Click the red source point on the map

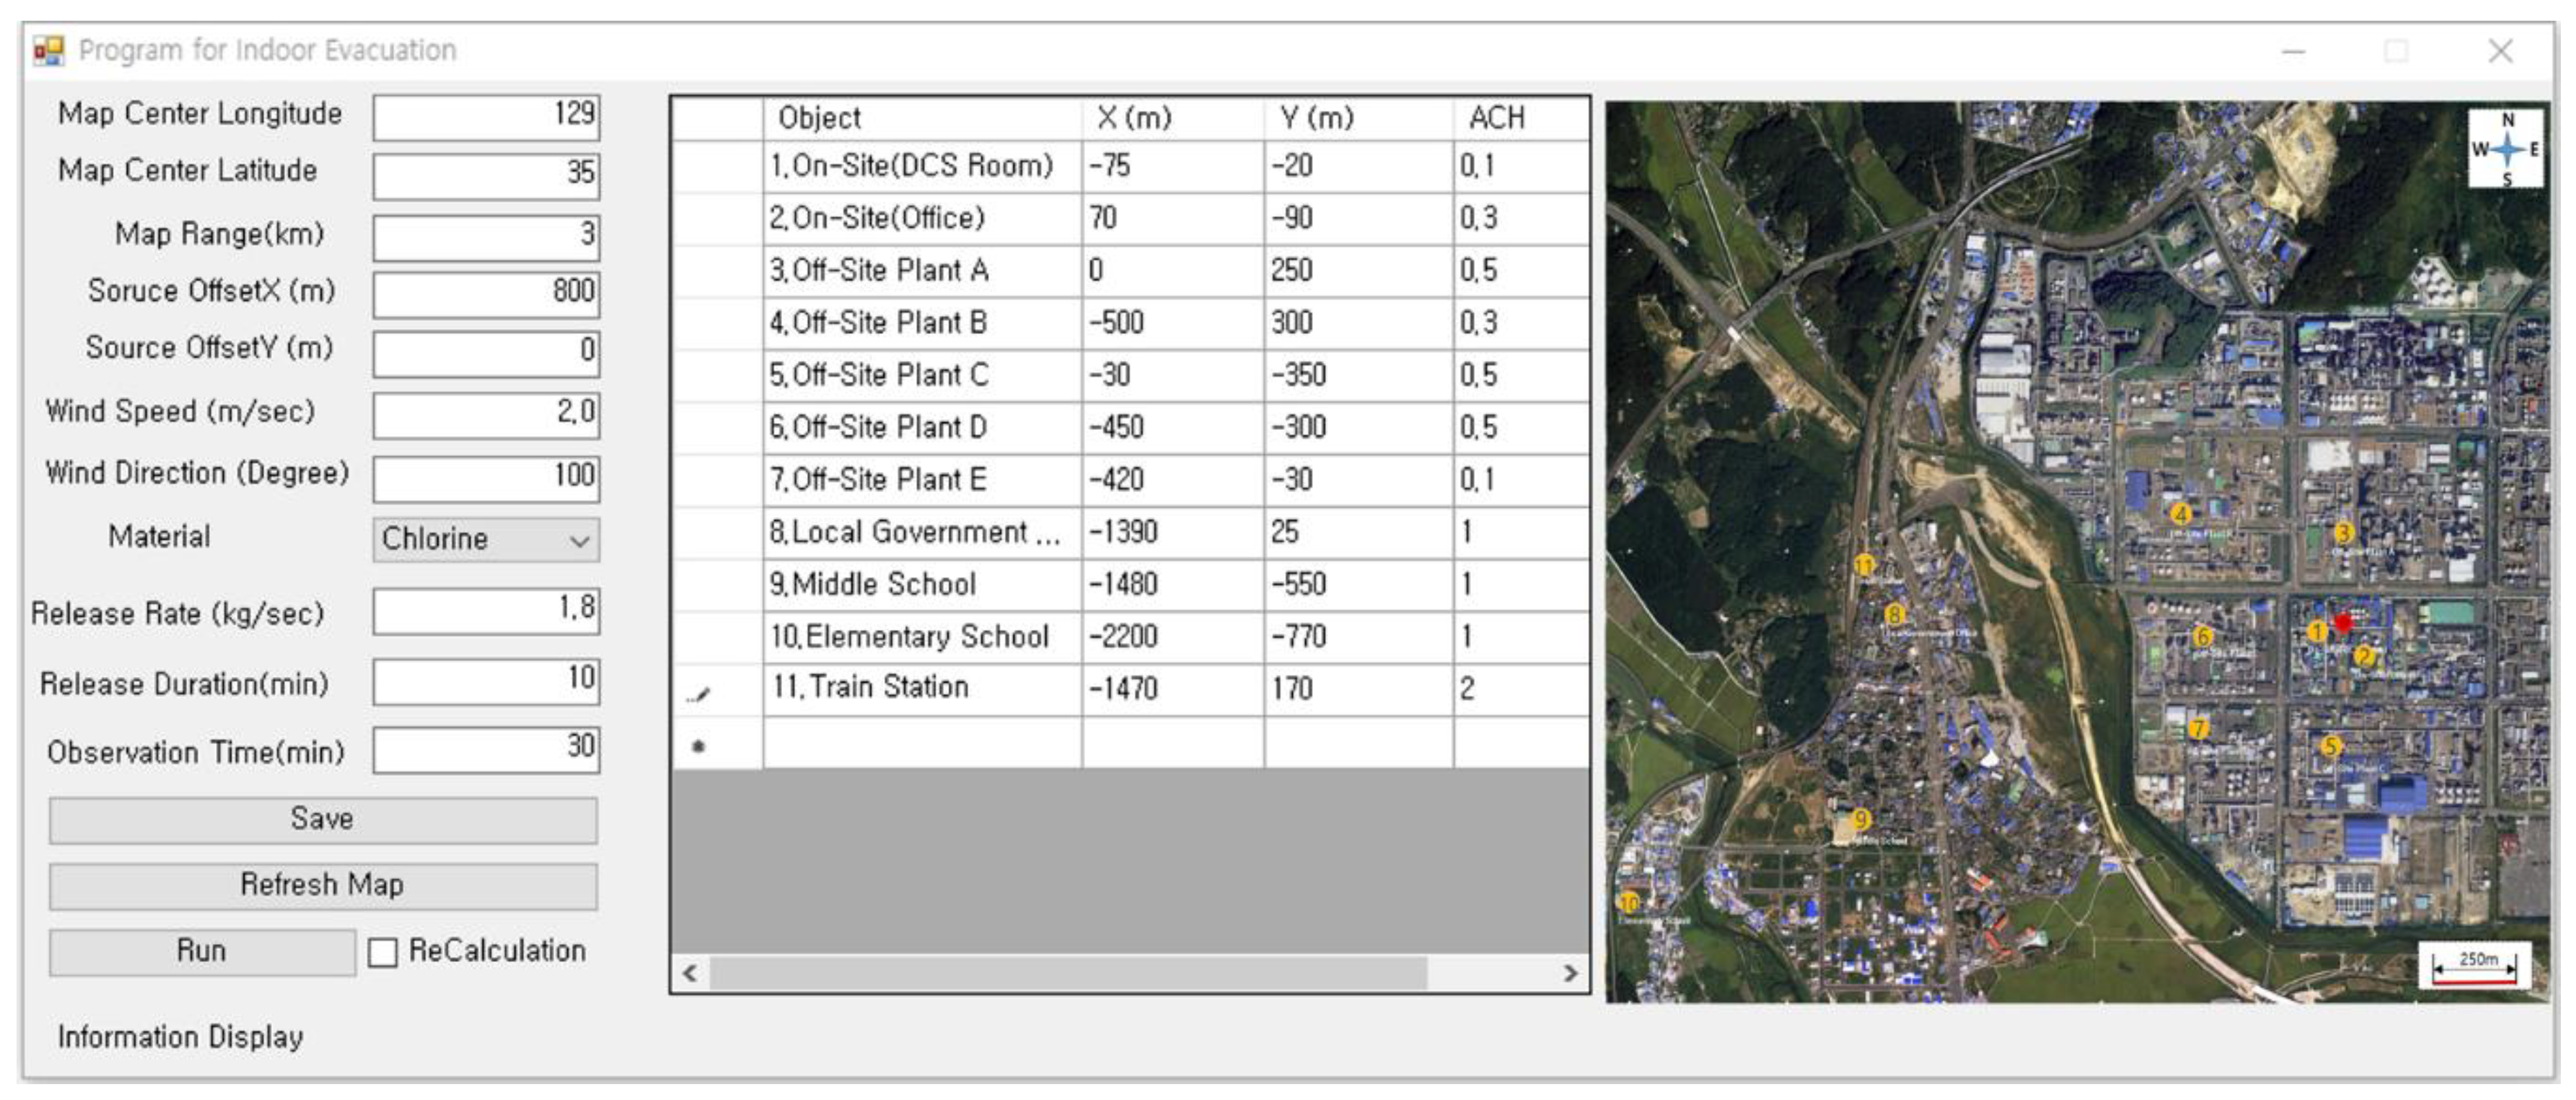(x=2343, y=623)
